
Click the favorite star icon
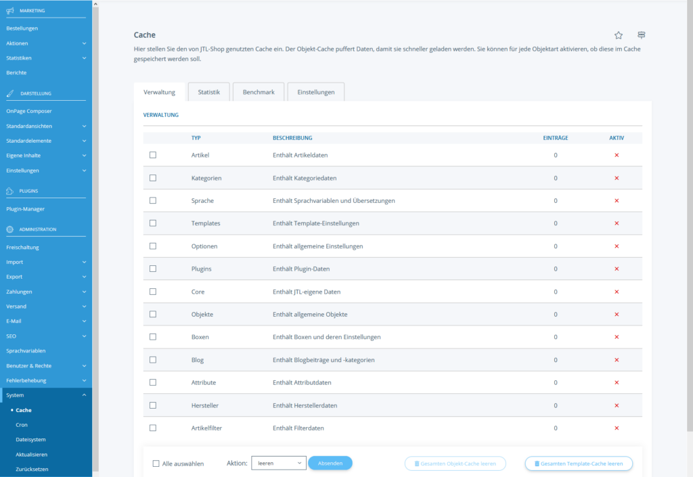click(x=618, y=35)
